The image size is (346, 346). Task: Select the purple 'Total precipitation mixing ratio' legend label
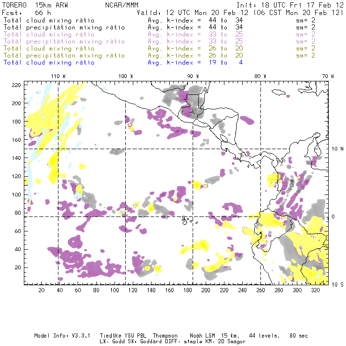(64, 42)
